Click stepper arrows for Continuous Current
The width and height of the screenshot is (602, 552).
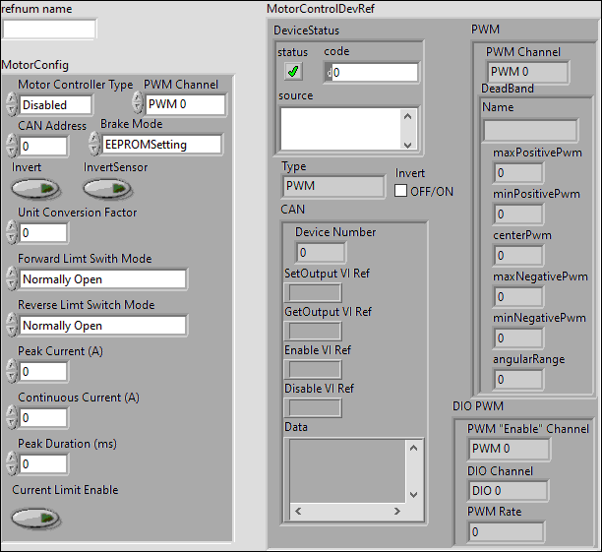[12, 417]
